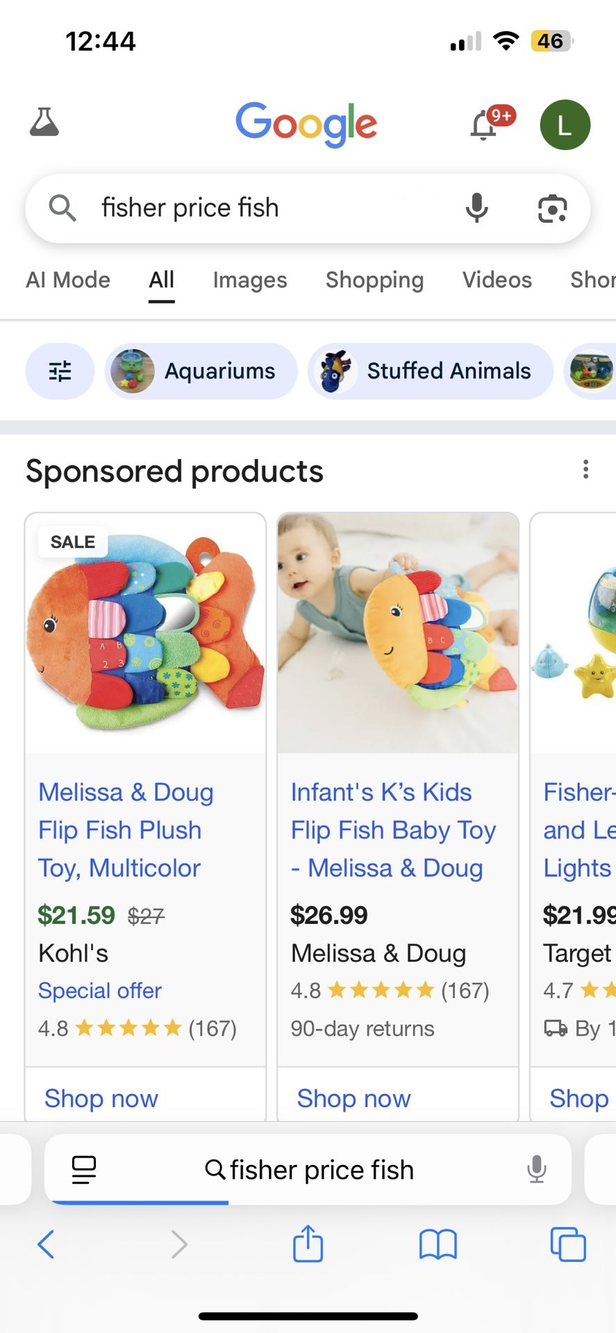Select the AI Mode tab
The image size is (616, 1333).
point(68,280)
